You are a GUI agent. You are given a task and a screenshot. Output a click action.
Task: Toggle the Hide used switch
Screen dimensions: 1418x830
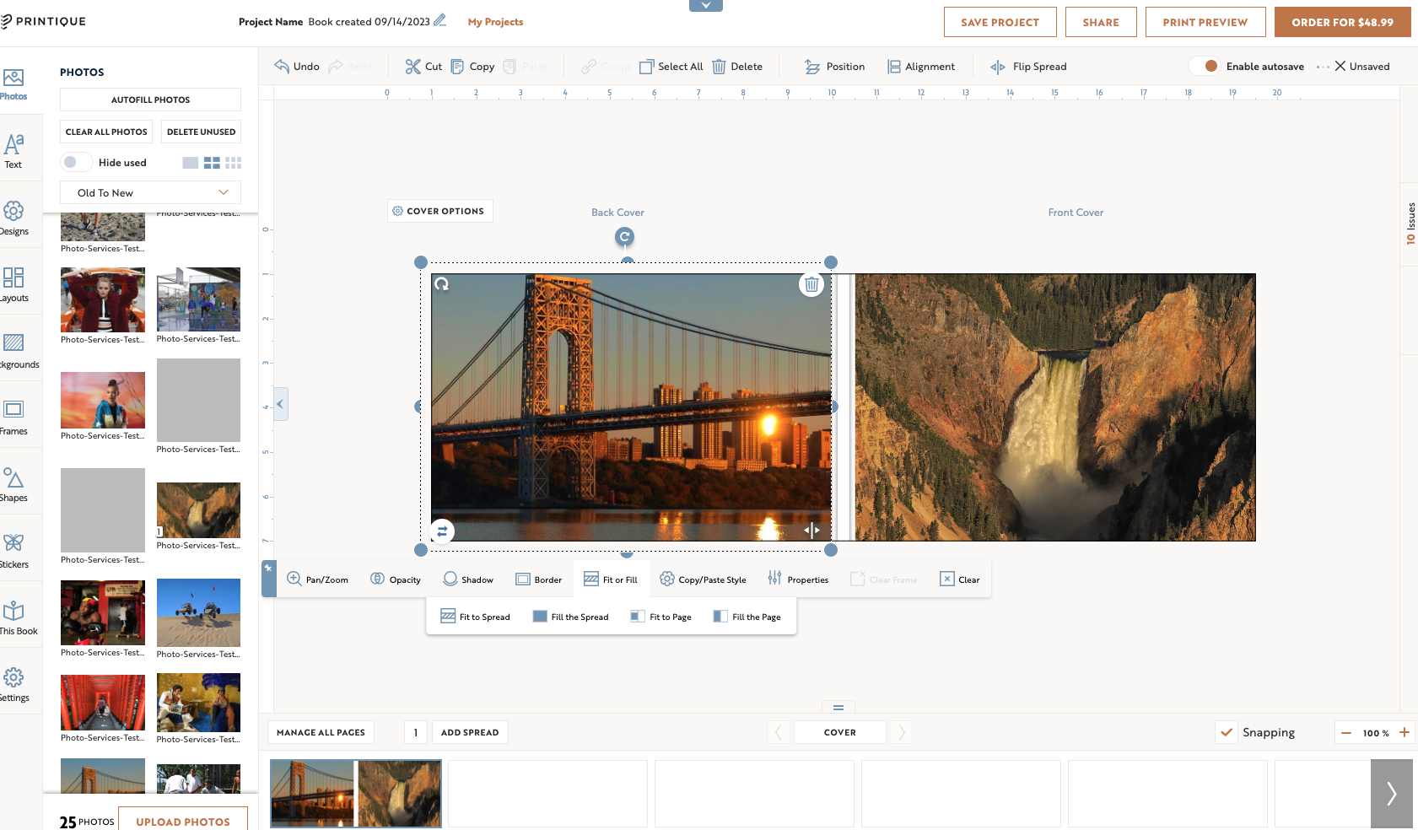[76, 162]
